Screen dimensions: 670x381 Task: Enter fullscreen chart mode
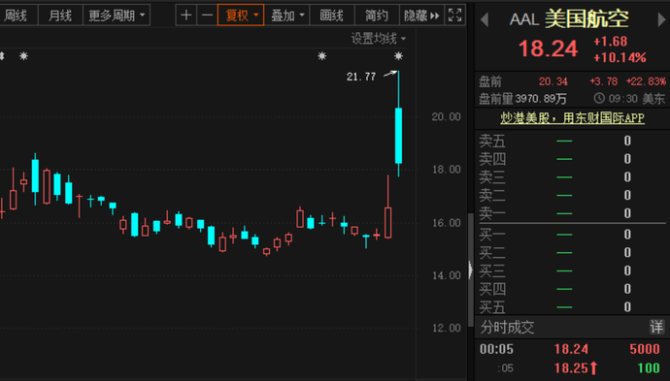tap(454, 16)
